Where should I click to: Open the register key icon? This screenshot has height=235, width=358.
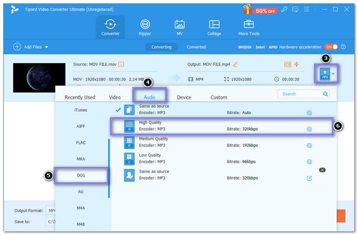[284, 9]
